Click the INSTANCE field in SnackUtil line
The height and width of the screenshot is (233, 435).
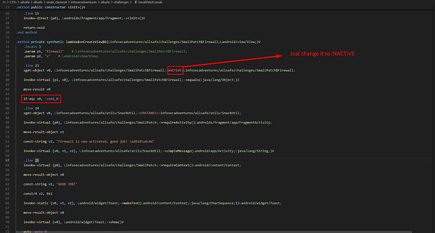coord(149,113)
